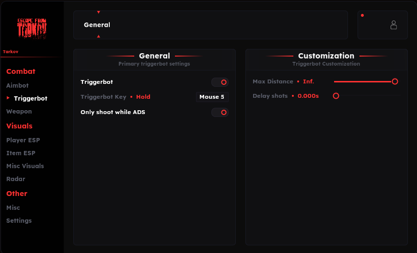Click the Mouse 5 keybind box
Screen dimensions: 417x253
coord(212,97)
